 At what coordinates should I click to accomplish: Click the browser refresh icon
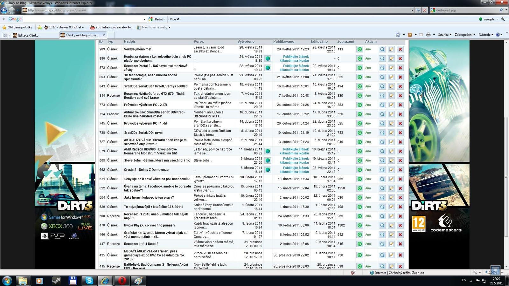(x=418, y=10)
